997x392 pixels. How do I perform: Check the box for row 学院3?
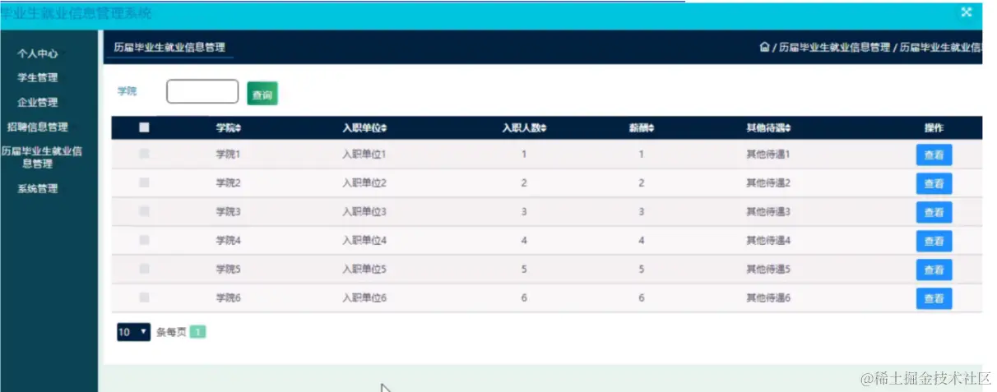(x=144, y=211)
